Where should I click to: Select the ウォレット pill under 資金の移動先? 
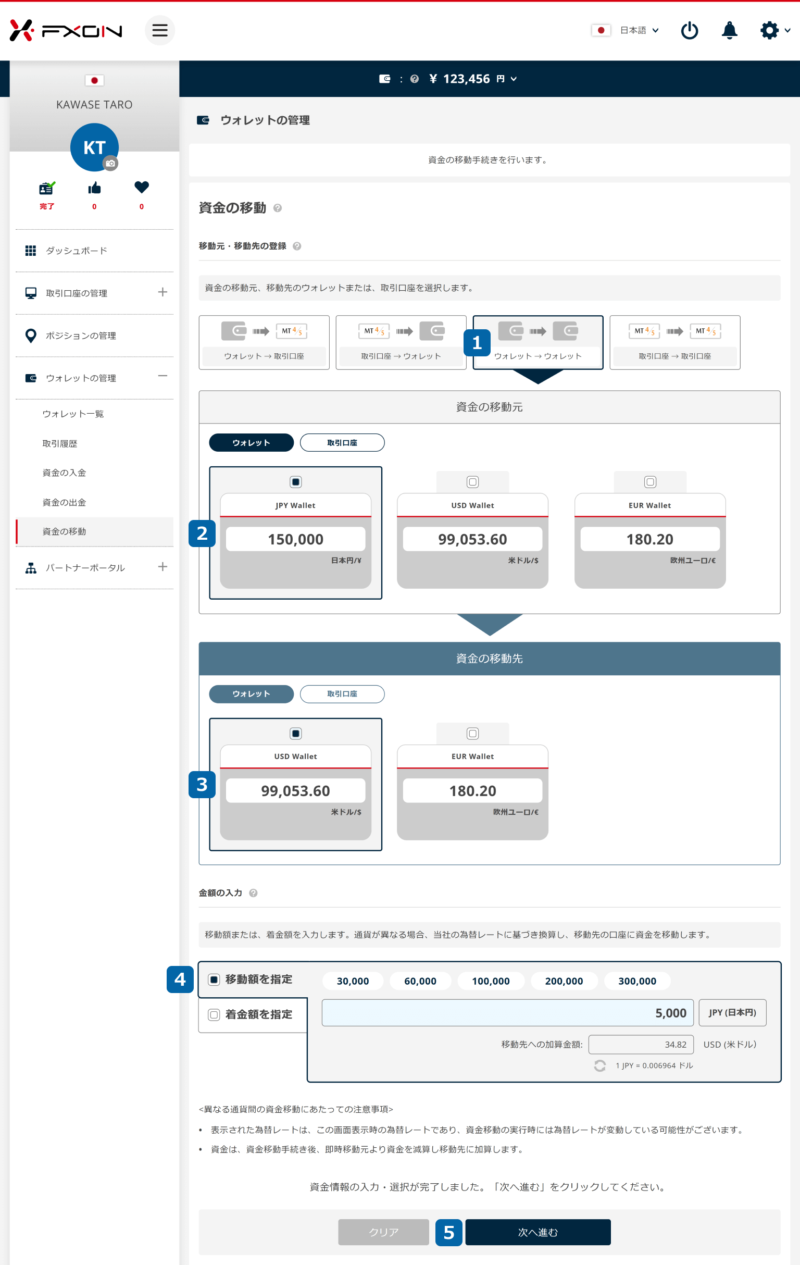(x=251, y=694)
